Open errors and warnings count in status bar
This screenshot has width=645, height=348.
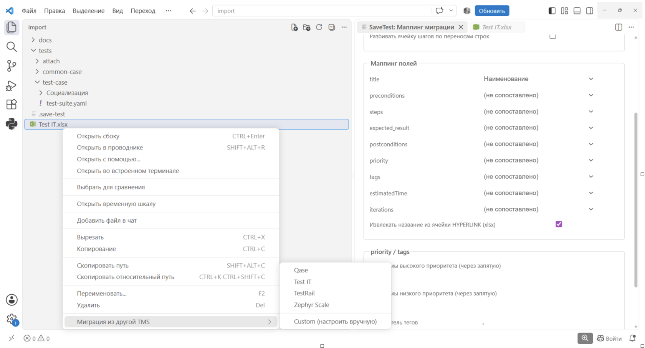36,338
